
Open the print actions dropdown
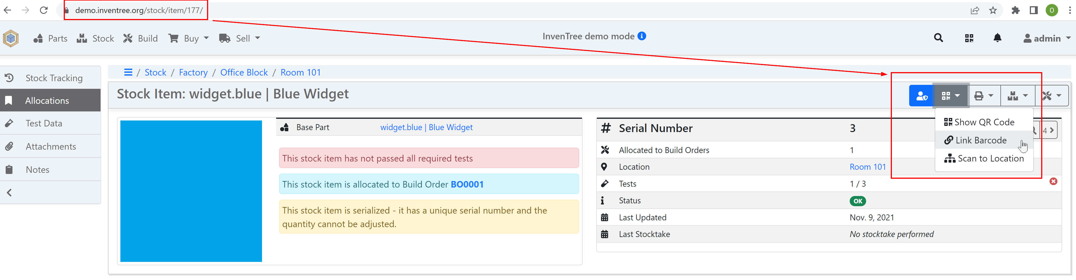[984, 96]
